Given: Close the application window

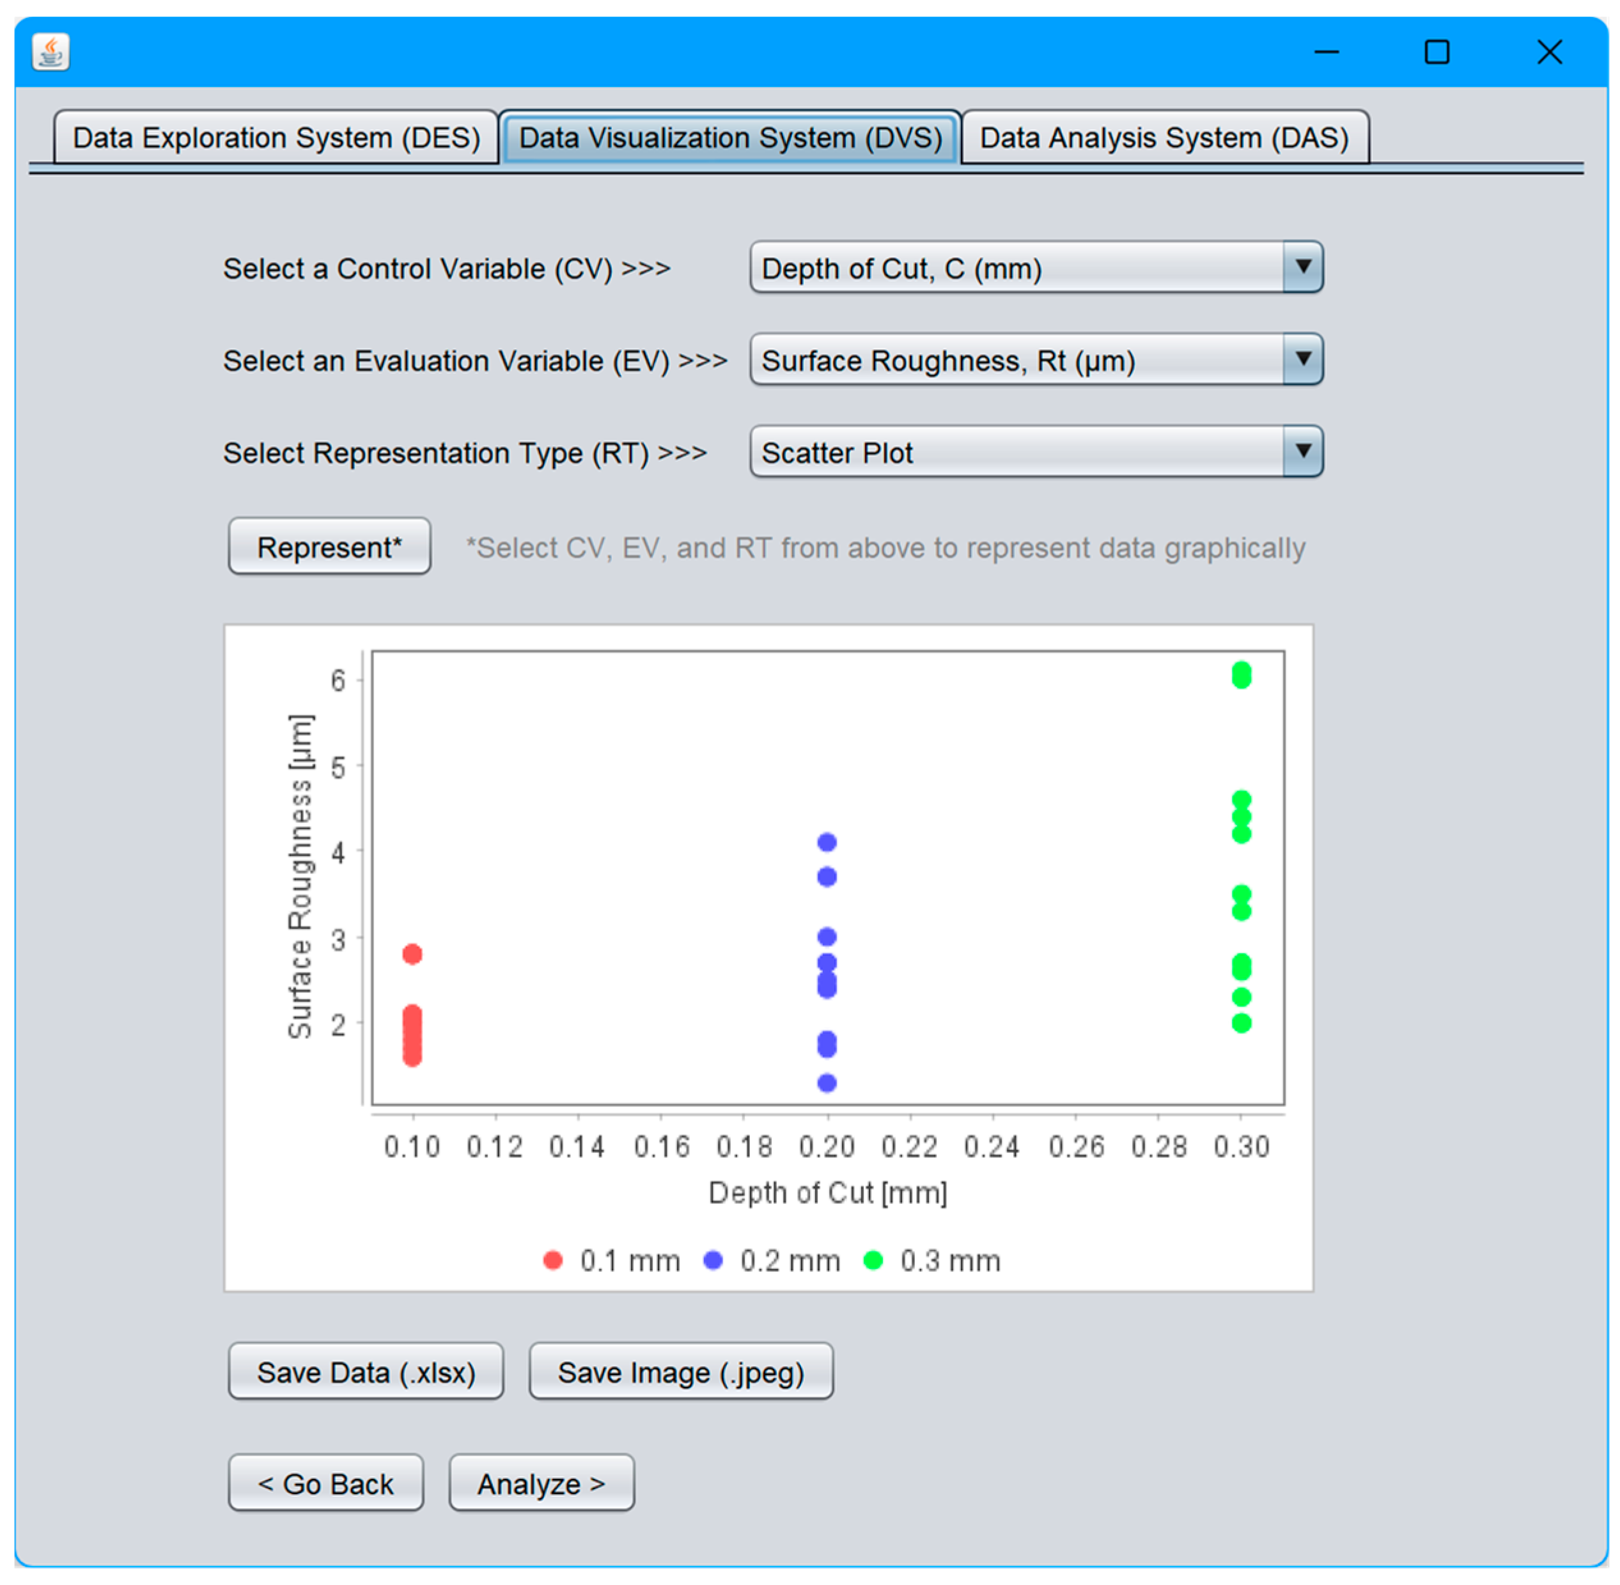Looking at the screenshot, I should pos(1548,52).
